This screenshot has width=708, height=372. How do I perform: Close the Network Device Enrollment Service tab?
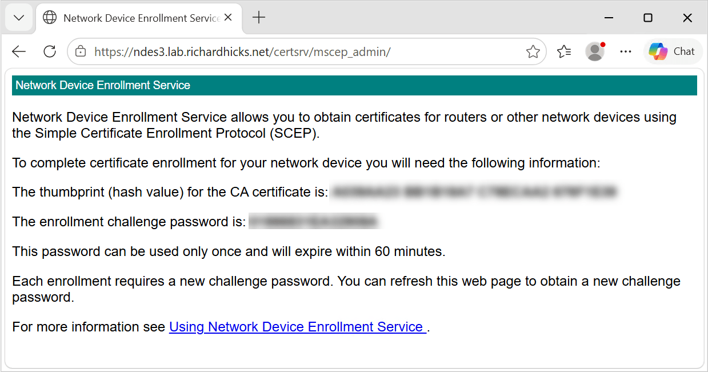[x=228, y=18]
